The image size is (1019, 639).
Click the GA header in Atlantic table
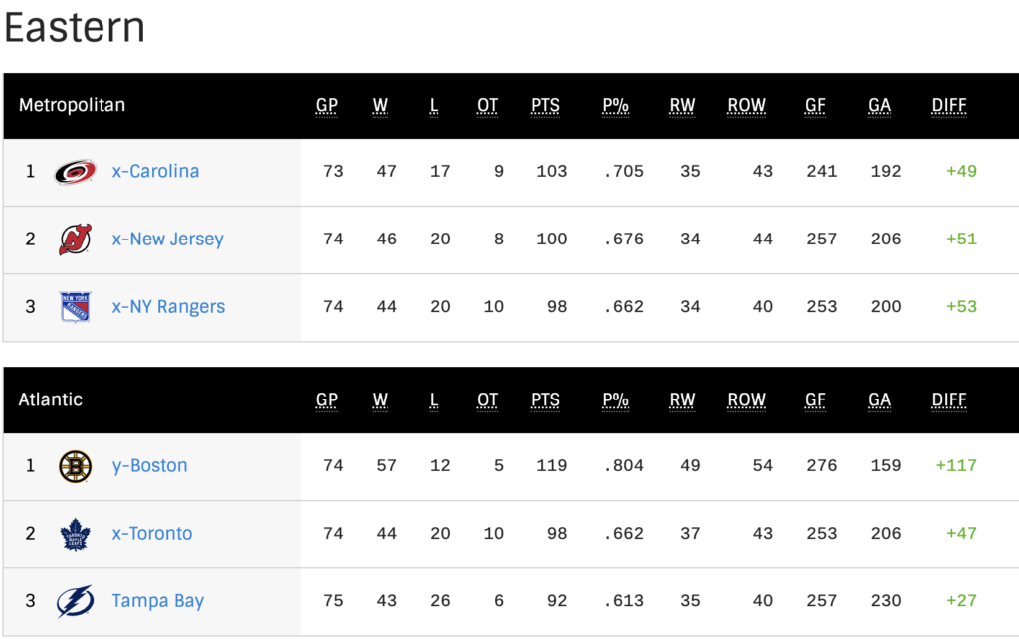click(879, 400)
